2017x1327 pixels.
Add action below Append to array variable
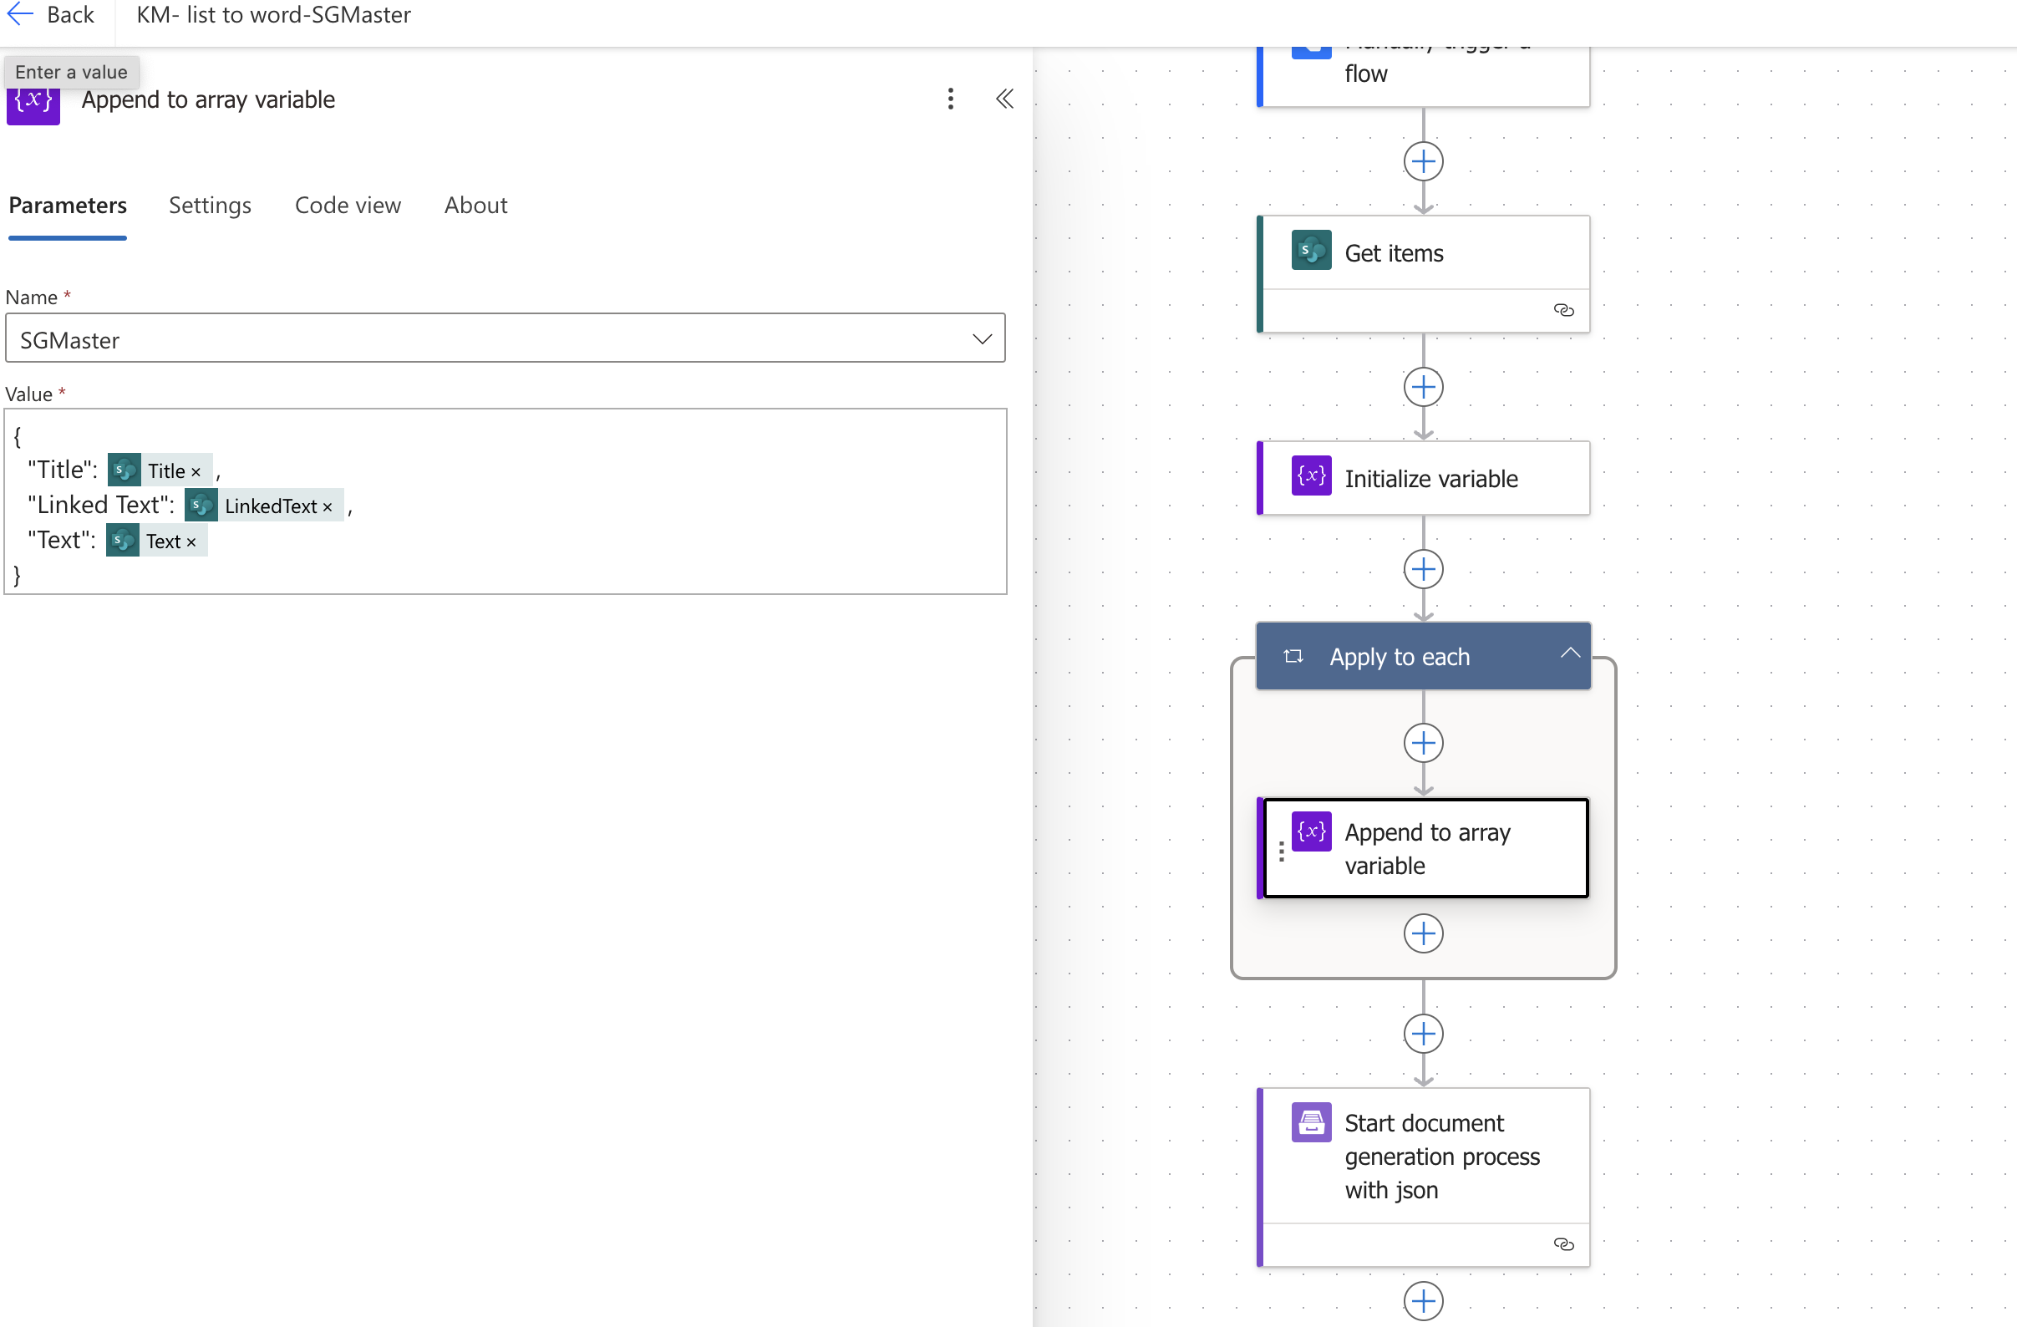(1423, 933)
